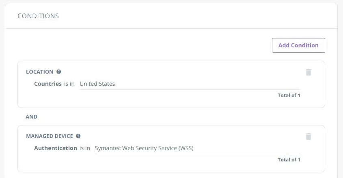Delete the Location condition via trash icon
The height and width of the screenshot is (178, 343).
click(x=308, y=72)
